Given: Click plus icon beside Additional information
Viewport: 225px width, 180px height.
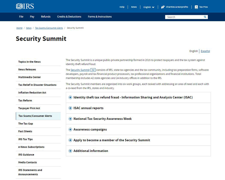Looking at the screenshot, I should coord(70,151).
